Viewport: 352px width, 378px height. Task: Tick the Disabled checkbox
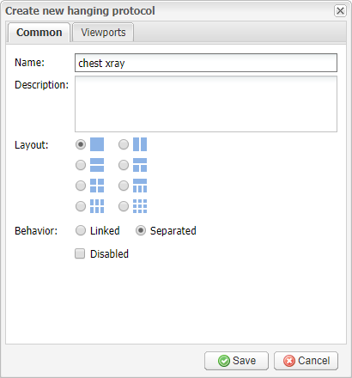tap(80, 253)
